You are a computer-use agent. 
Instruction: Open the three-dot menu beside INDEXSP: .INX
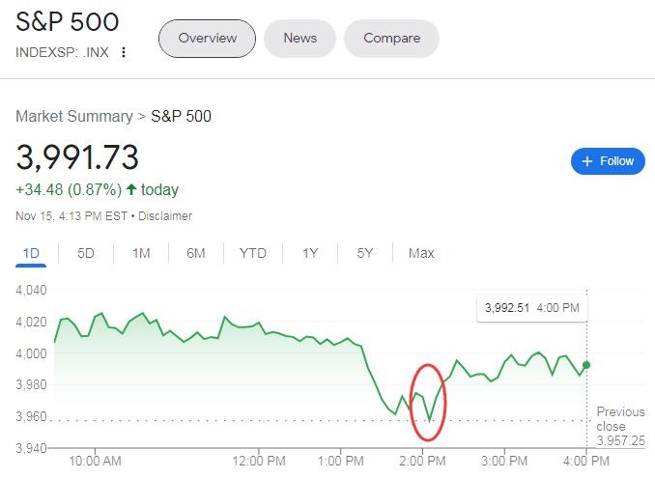pyautogui.click(x=123, y=52)
